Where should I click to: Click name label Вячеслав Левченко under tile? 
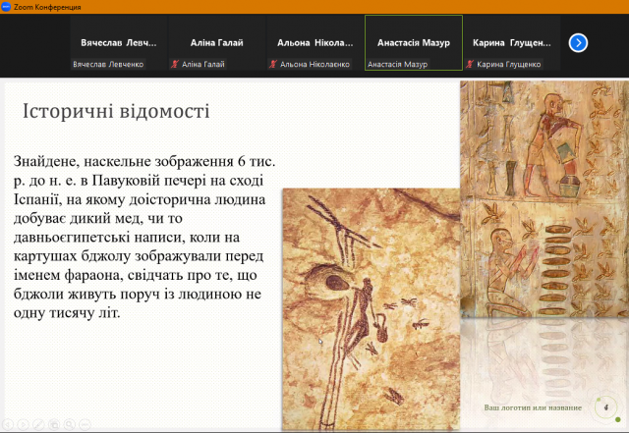point(108,64)
